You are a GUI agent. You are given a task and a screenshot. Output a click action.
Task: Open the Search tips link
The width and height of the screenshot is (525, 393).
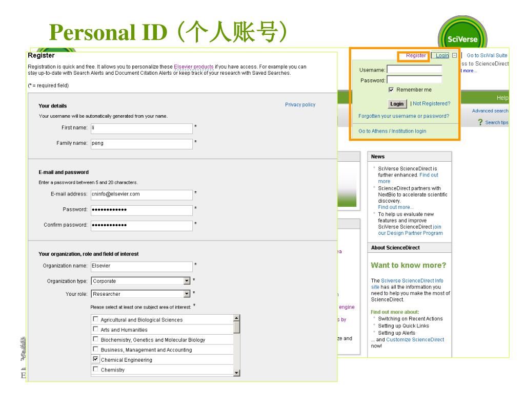(496, 123)
